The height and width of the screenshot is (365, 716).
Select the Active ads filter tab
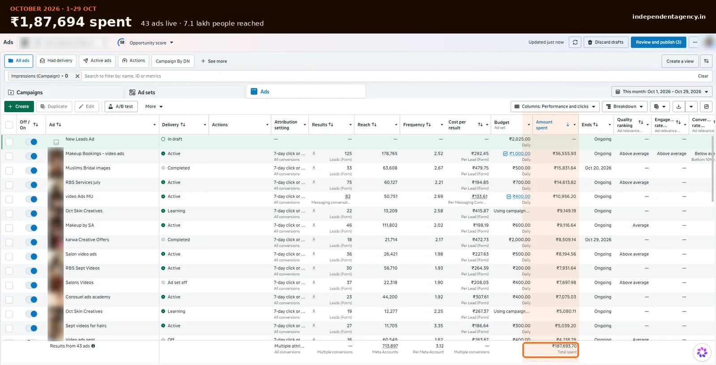pos(97,61)
